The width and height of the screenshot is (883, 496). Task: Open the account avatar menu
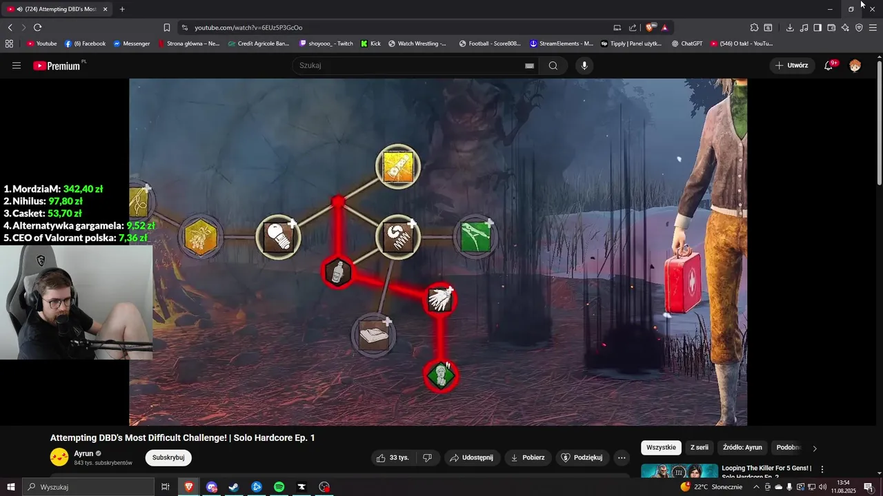click(x=855, y=65)
